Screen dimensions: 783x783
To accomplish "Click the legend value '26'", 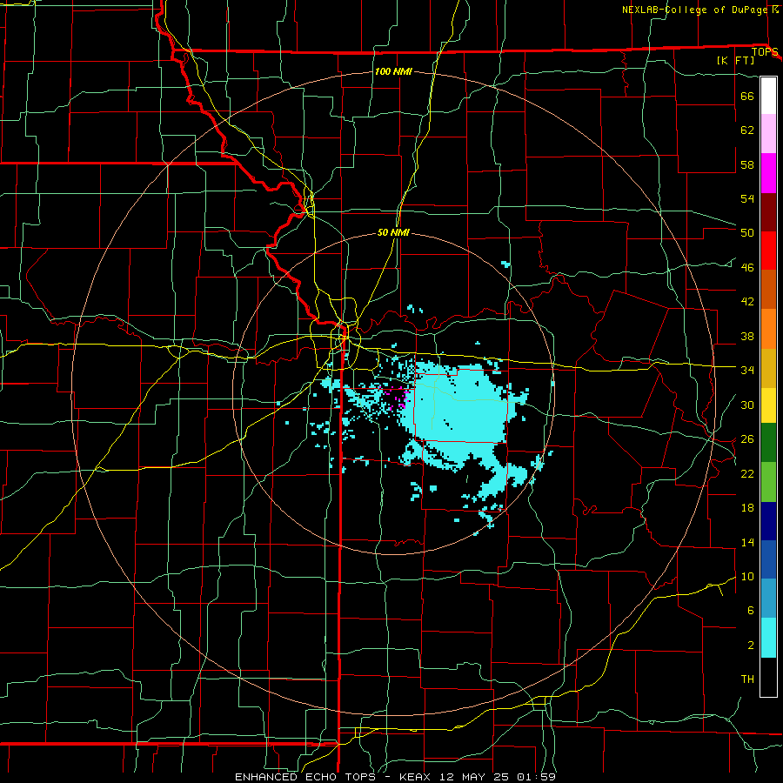I will click(x=747, y=439).
